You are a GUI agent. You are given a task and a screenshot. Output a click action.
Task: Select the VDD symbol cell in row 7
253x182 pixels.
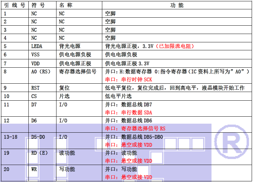(x=35, y=63)
